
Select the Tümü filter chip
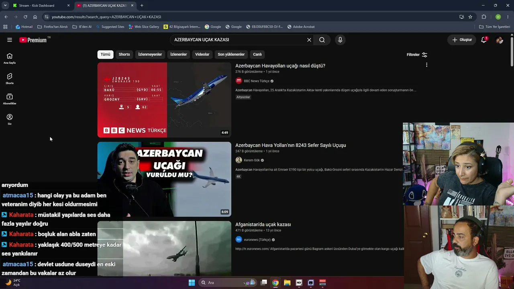point(105,55)
